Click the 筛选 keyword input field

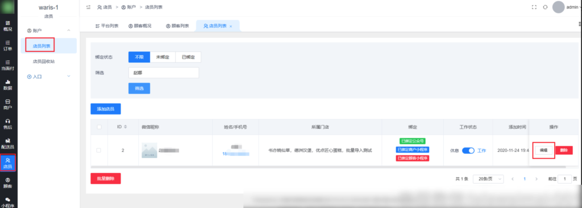click(x=164, y=73)
